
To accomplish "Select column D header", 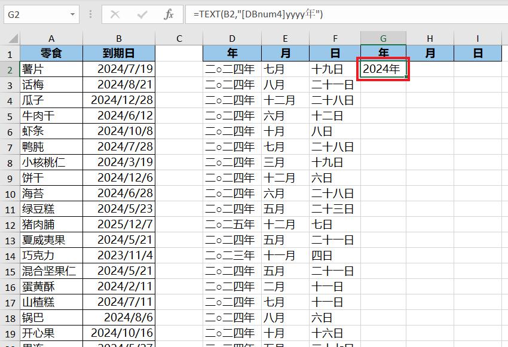I will 232,38.
